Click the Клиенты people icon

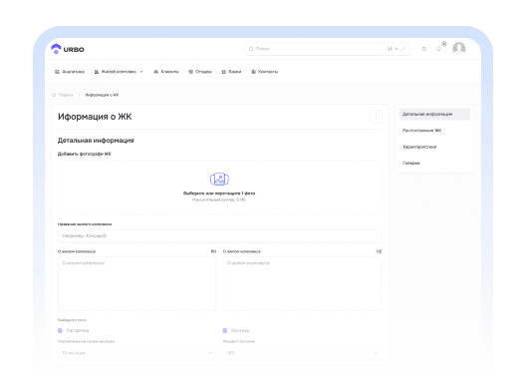click(x=156, y=72)
